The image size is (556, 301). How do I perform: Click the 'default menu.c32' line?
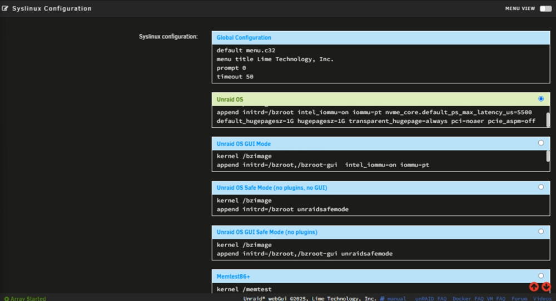246,51
